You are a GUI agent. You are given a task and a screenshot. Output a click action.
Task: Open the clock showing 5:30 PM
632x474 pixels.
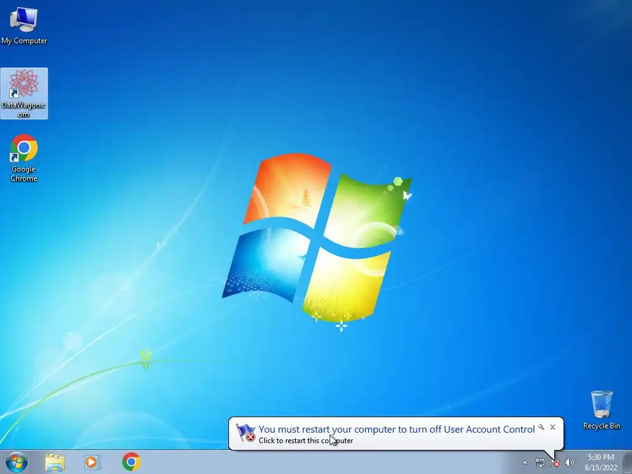point(601,462)
